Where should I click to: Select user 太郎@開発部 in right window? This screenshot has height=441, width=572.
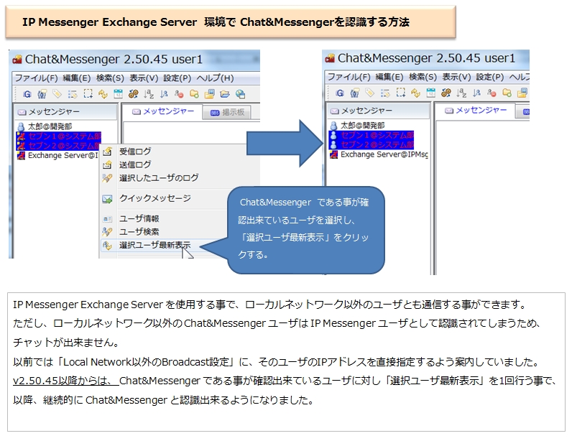click(x=356, y=126)
